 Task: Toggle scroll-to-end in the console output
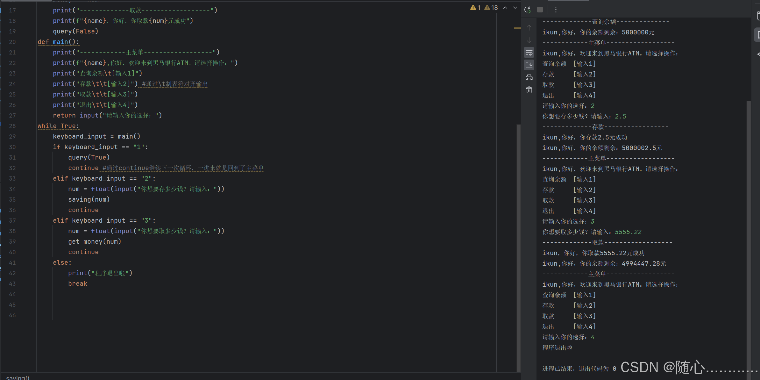(x=529, y=65)
